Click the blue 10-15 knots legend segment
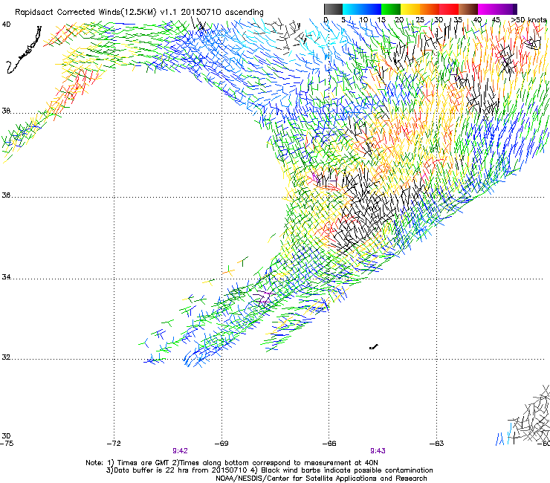Viewport: 550px width, 483px height. click(372, 9)
